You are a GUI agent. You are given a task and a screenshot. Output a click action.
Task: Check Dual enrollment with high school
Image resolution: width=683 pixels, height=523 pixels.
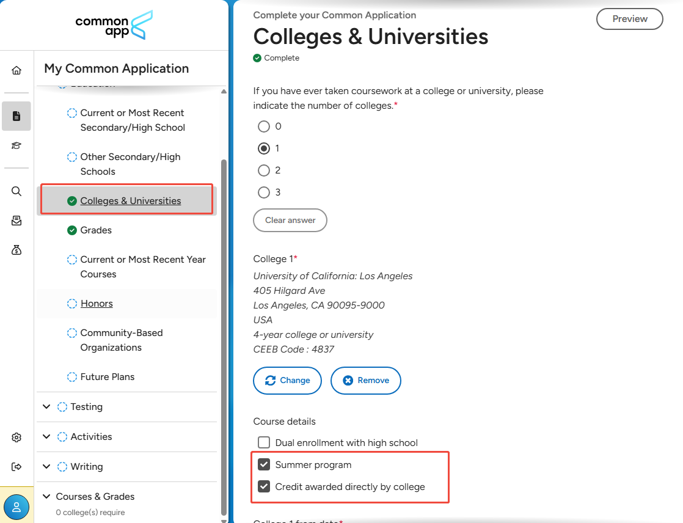[x=263, y=442]
